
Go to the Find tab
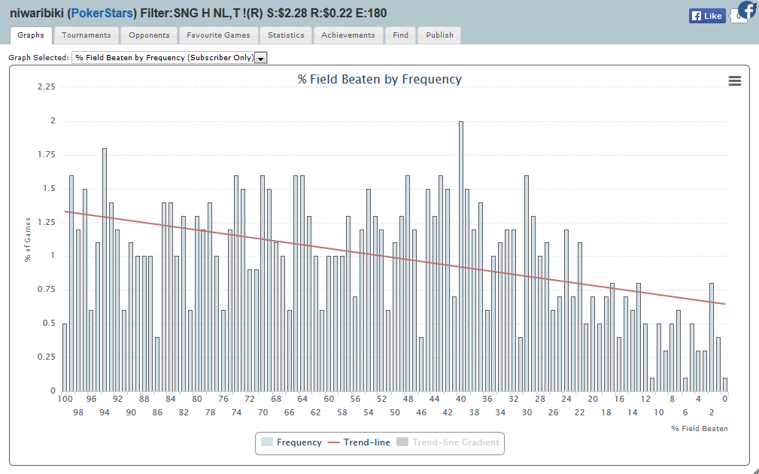click(400, 35)
